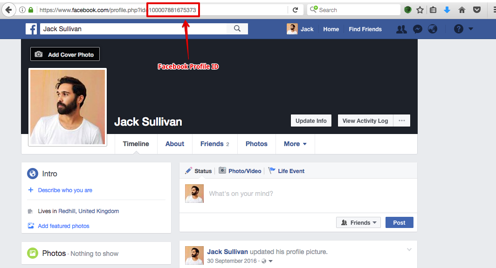
Task: Click the browser back arrow button
Action: (8, 10)
